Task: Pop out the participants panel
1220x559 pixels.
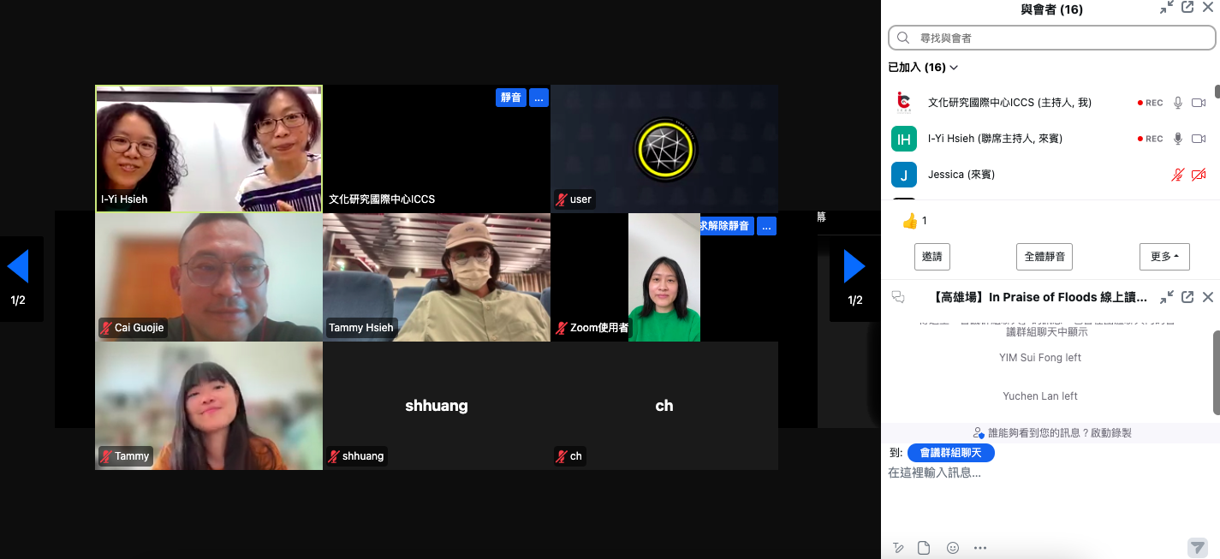Action: 1187,8
